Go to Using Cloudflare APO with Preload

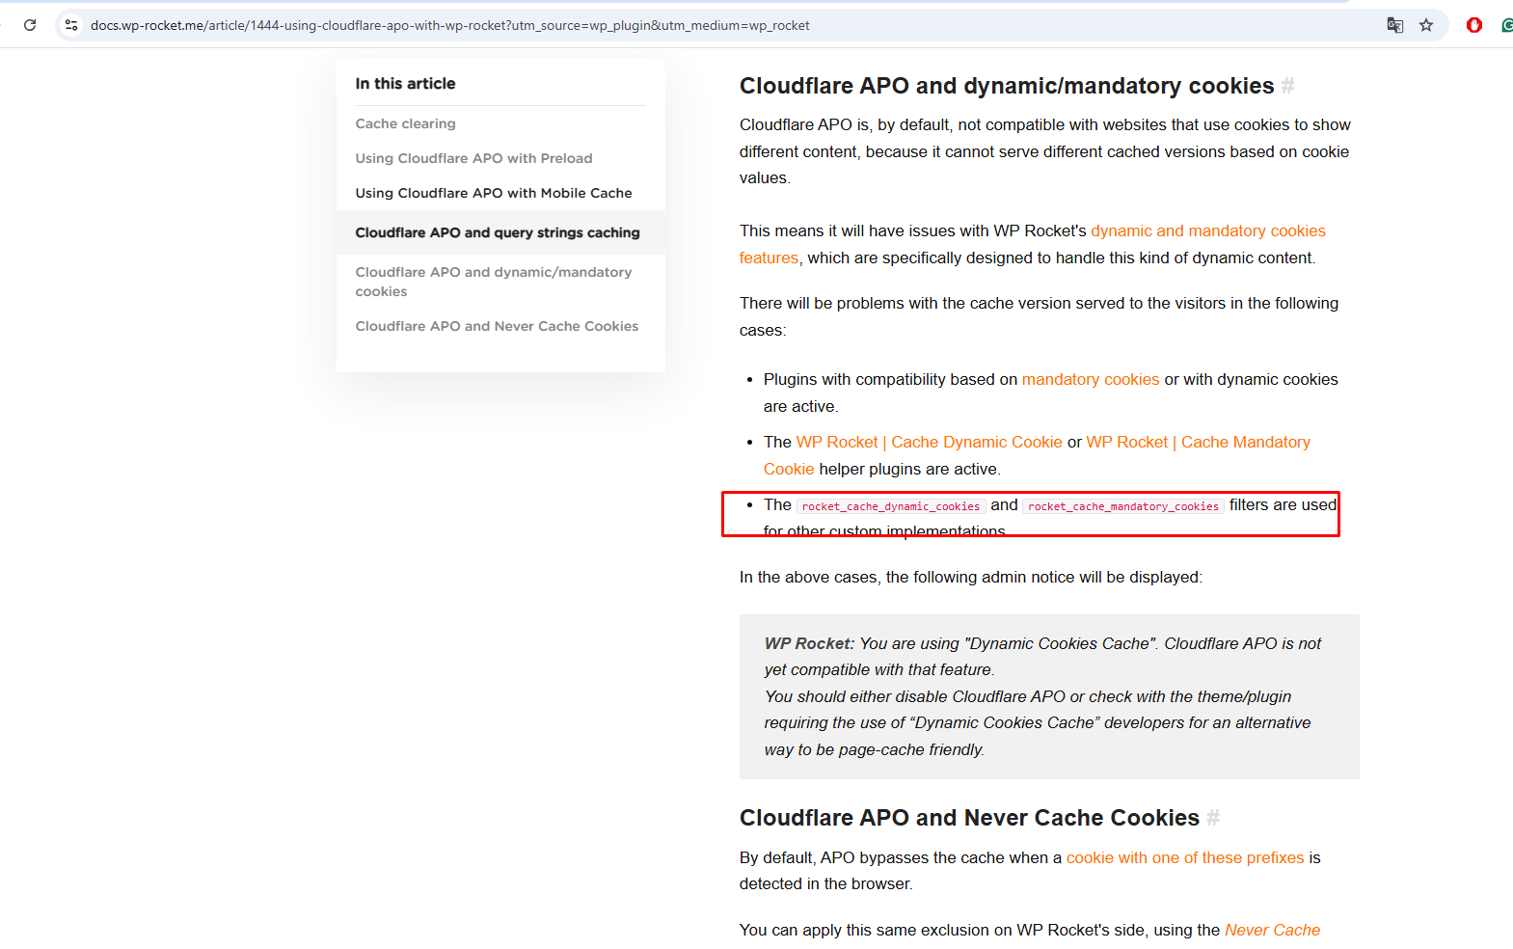473,158
